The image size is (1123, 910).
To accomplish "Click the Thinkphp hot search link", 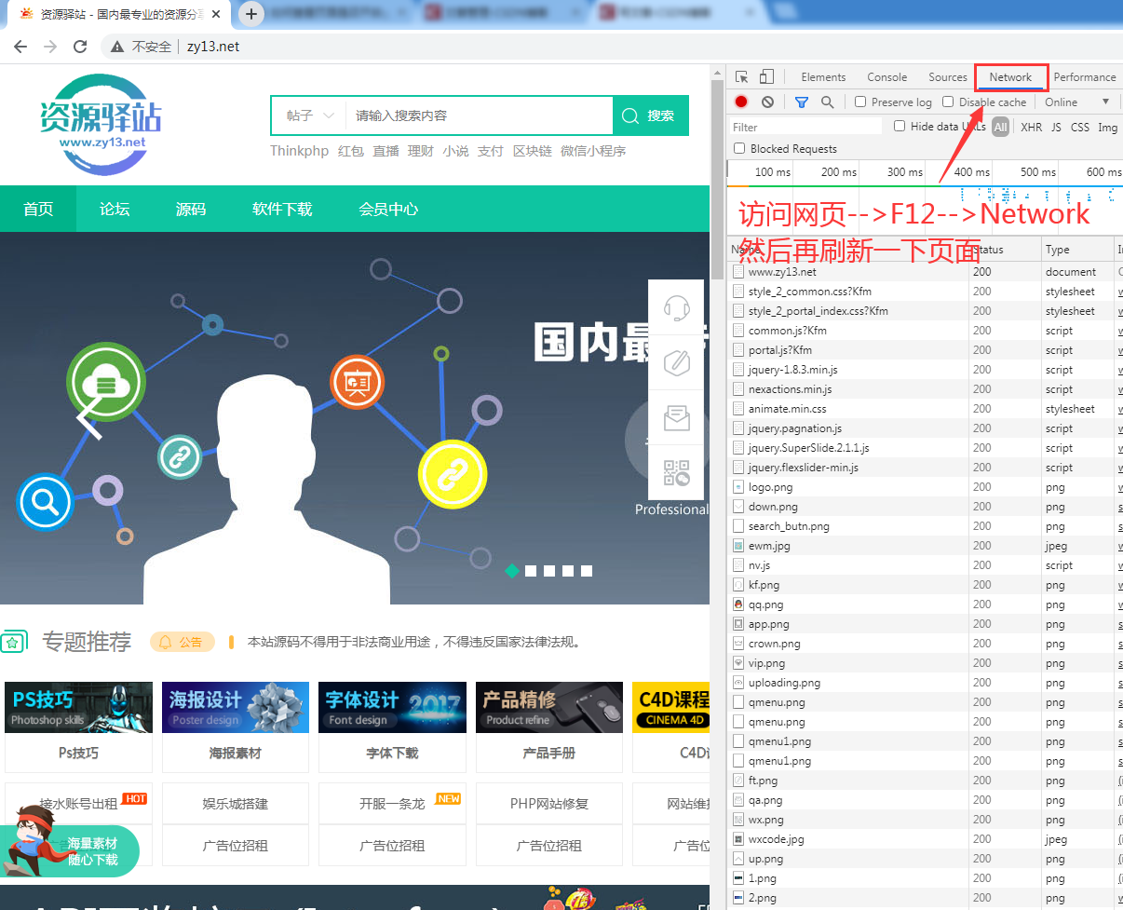I will [299, 151].
